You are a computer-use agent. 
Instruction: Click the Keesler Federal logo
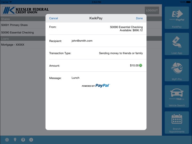coord(25,10)
